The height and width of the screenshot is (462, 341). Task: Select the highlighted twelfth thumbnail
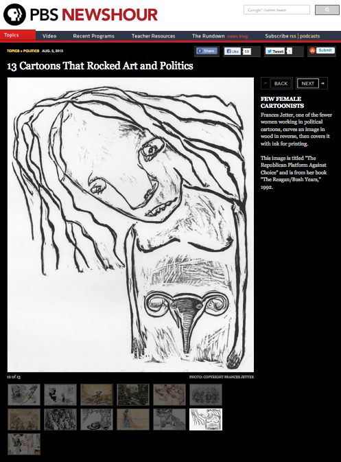click(206, 419)
